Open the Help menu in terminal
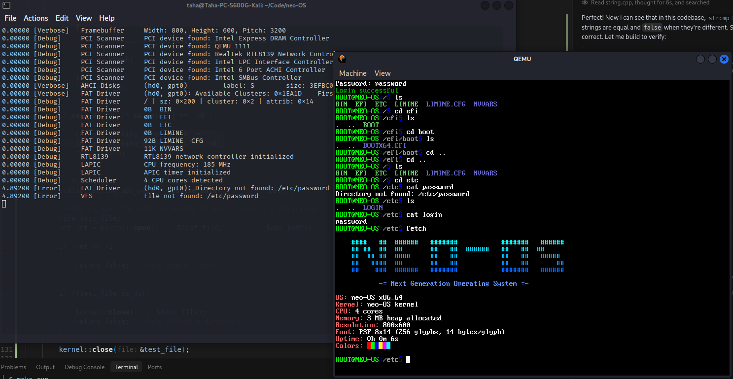The height and width of the screenshot is (379, 733). [x=107, y=18]
